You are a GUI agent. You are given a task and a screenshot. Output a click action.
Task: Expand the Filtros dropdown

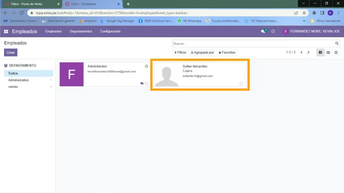tap(180, 53)
